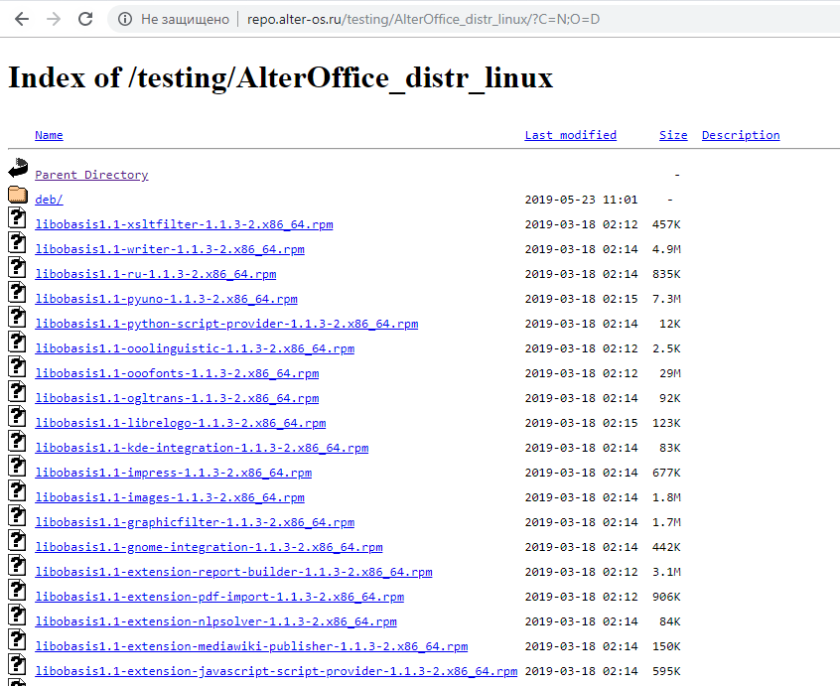Go back to the previous page
This screenshot has height=686, width=840.
click(22, 19)
